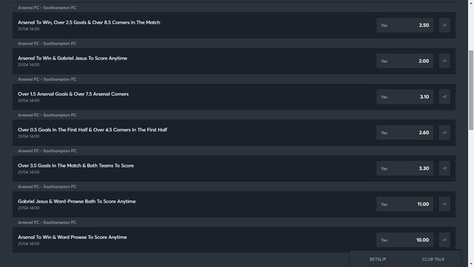Select Yes 3.30 both teams to score
Screen dimensions: 474x267
tap(404, 168)
